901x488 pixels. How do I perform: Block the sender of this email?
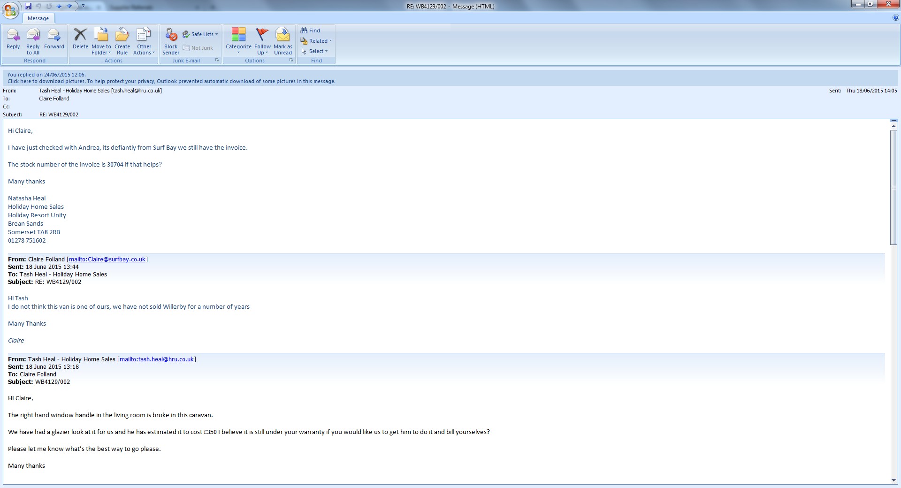pyautogui.click(x=171, y=41)
